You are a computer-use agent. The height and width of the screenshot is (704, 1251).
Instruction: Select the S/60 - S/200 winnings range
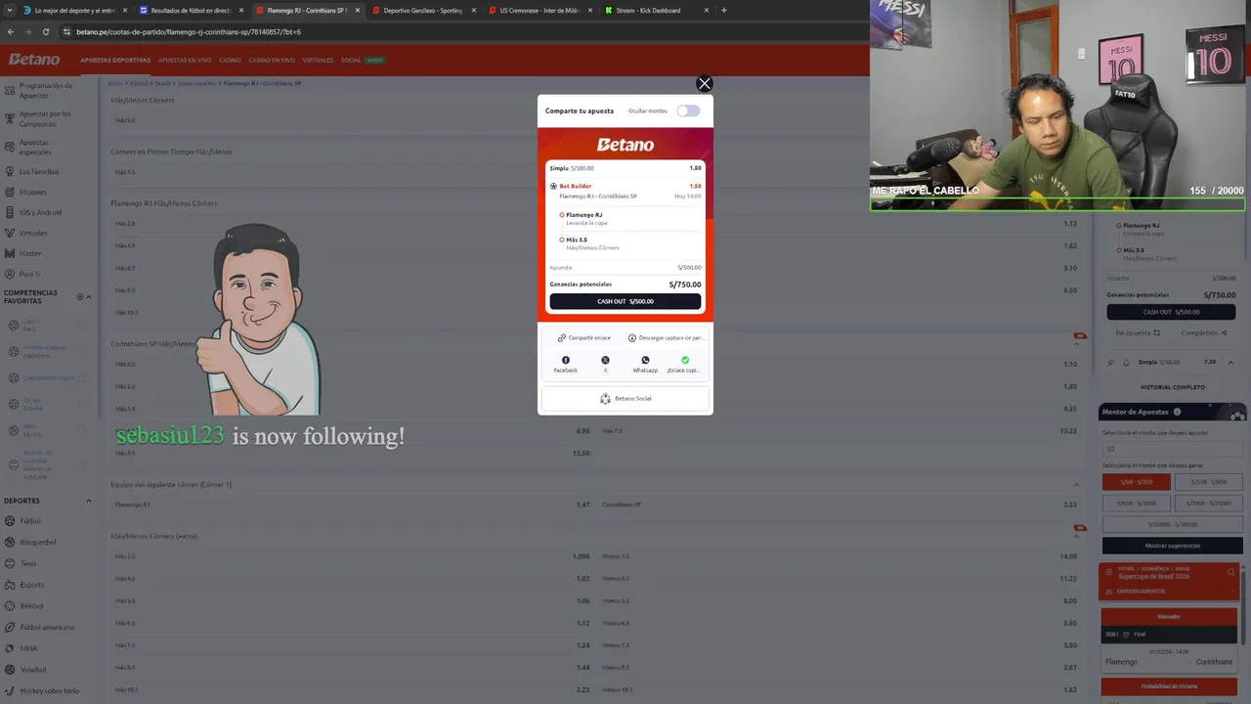pyautogui.click(x=1137, y=482)
